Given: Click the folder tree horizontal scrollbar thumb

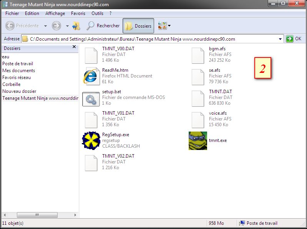Looking at the screenshot, I should (x=37, y=215).
